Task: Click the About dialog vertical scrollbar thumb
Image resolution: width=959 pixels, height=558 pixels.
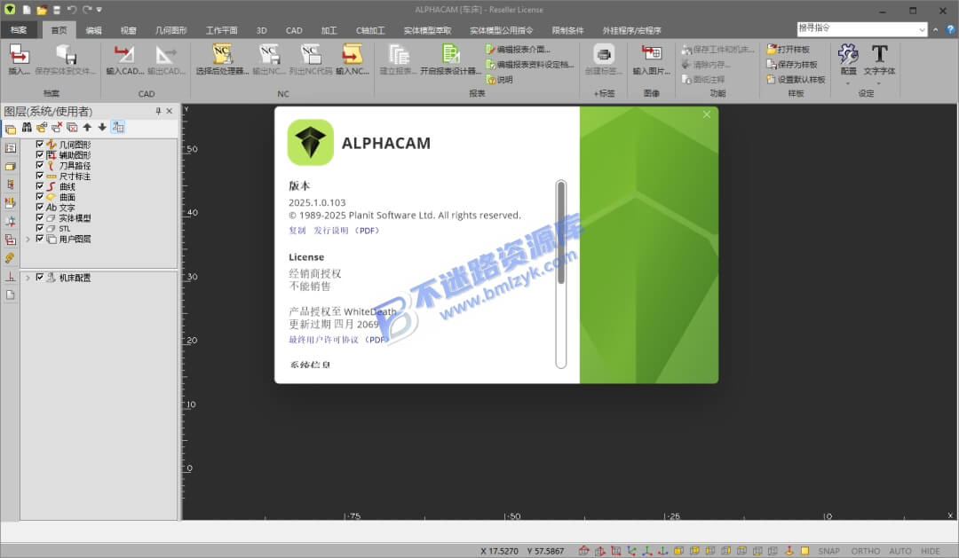Action: point(561,232)
